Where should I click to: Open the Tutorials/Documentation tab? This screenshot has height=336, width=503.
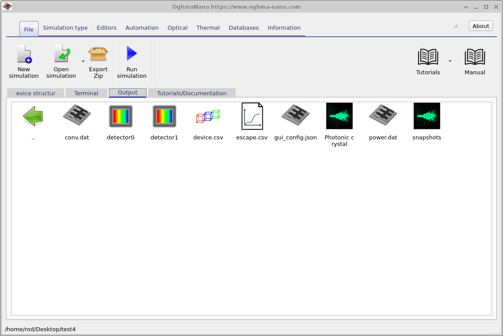(192, 93)
